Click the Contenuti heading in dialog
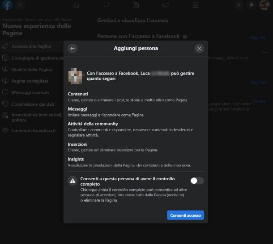Viewport: 273px width, 244px height. 78,94
